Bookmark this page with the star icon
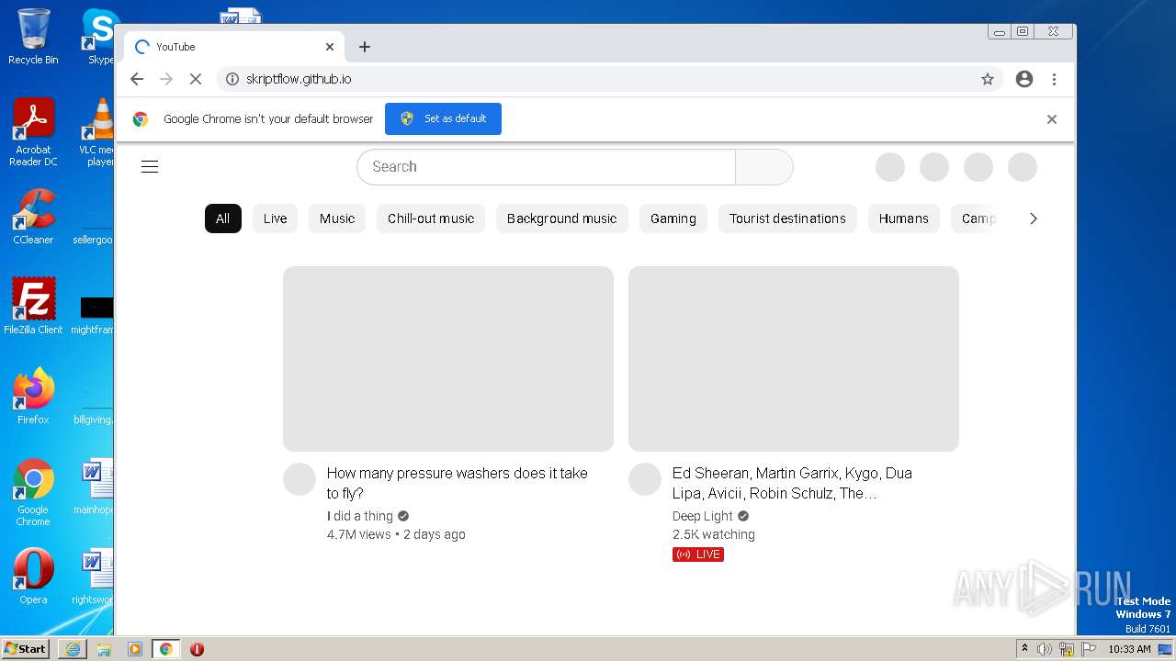Screen dimensions: 1176x661 click(988, 79)
